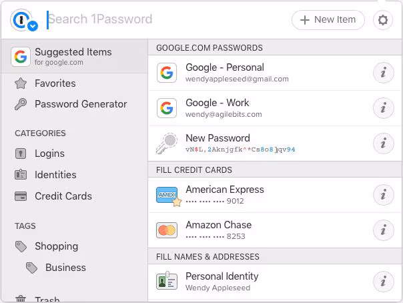Show the Identities category

(55, 175)
